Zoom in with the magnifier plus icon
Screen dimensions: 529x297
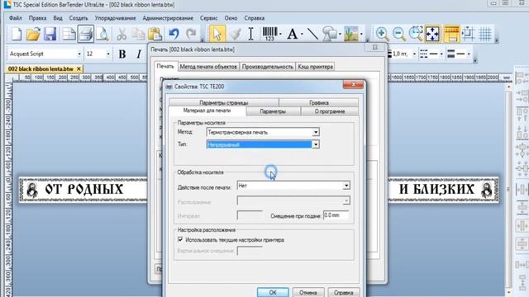click(382, 34)
